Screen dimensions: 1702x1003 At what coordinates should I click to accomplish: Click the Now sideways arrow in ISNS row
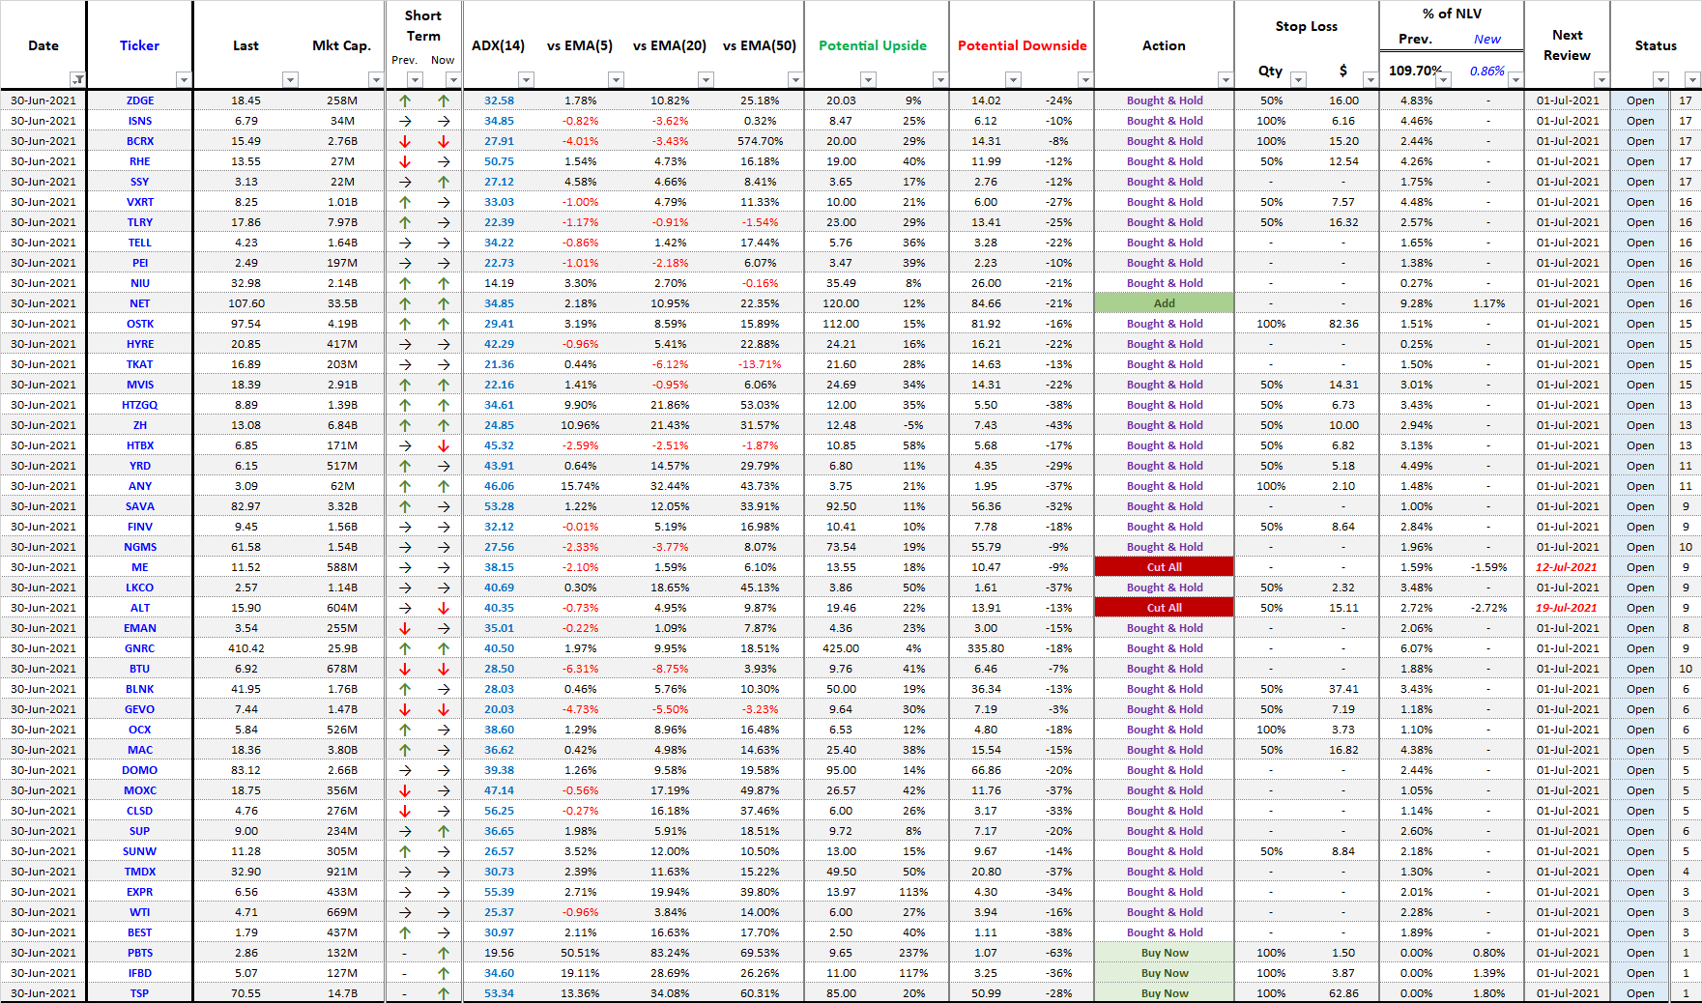[444, 121]
